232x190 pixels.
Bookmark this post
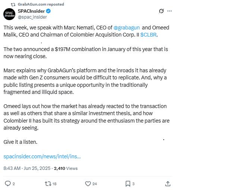pos(128,183)
